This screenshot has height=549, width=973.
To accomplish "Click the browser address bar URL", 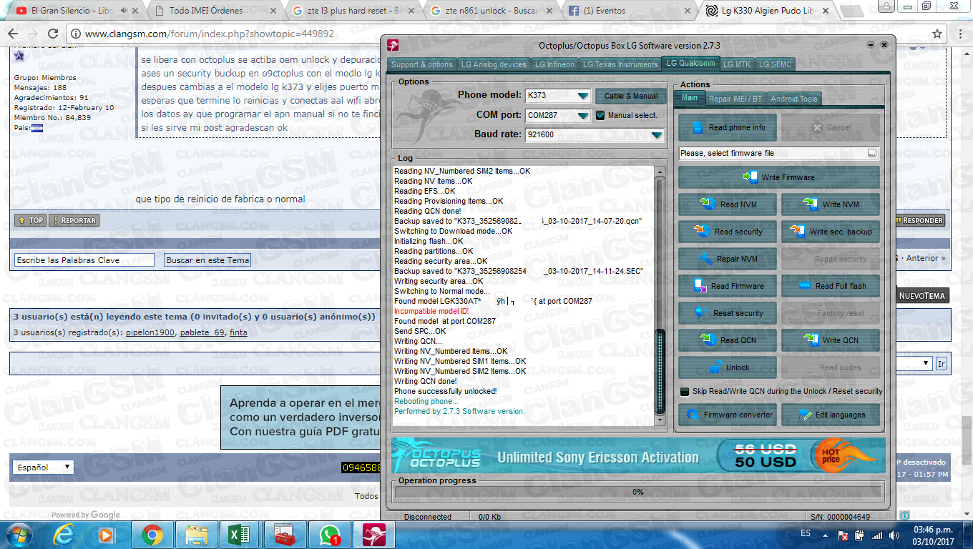I will [x=210, y=34].
